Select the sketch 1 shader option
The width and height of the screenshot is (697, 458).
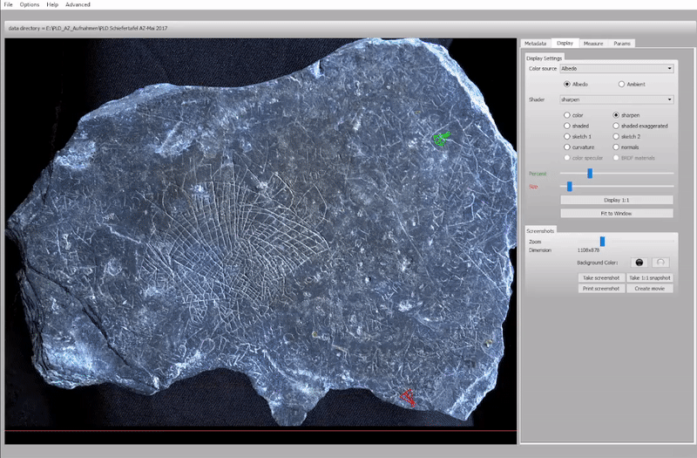coord(568,136)
